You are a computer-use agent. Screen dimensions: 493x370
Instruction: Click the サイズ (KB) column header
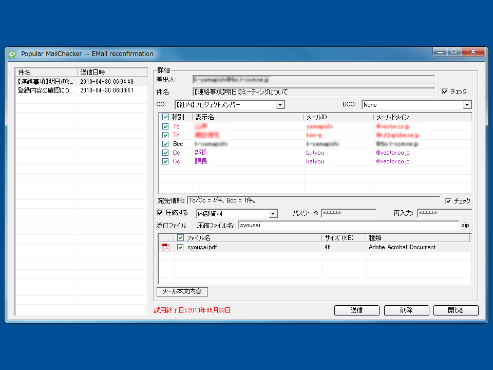[344, 238]
